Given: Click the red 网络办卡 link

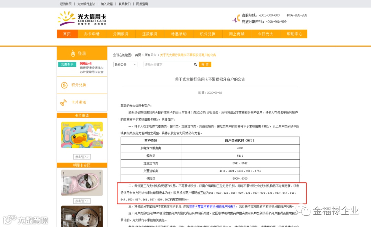Looking at the screenshot, I should [x=86, y=63].
